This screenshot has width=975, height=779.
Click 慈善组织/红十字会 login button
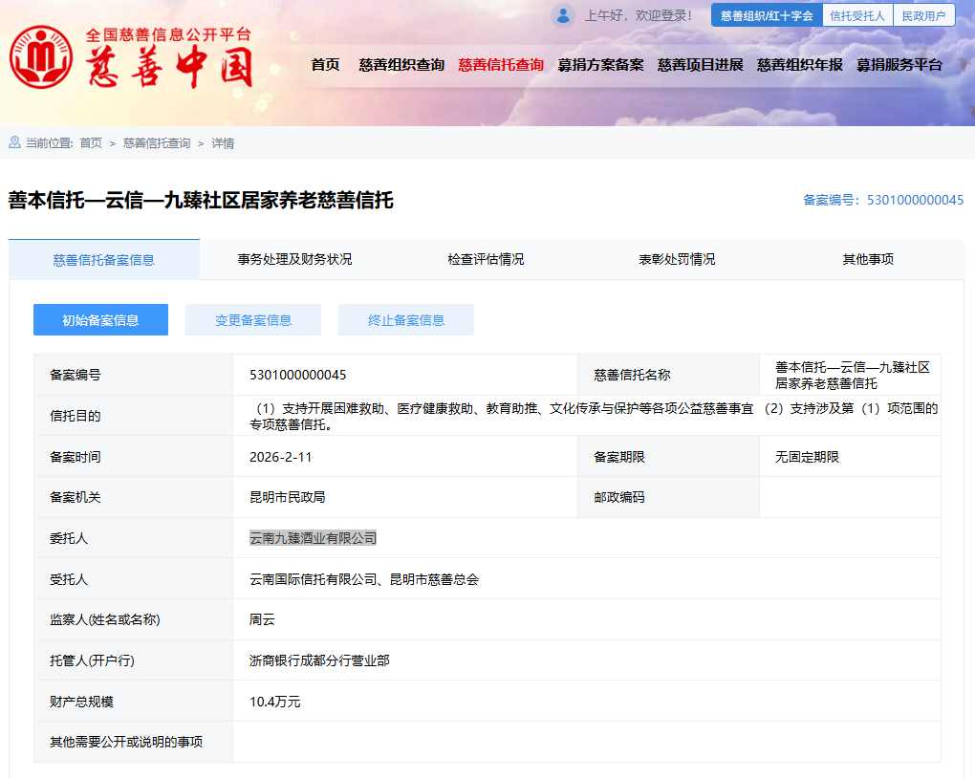click(x=767, y=15)
